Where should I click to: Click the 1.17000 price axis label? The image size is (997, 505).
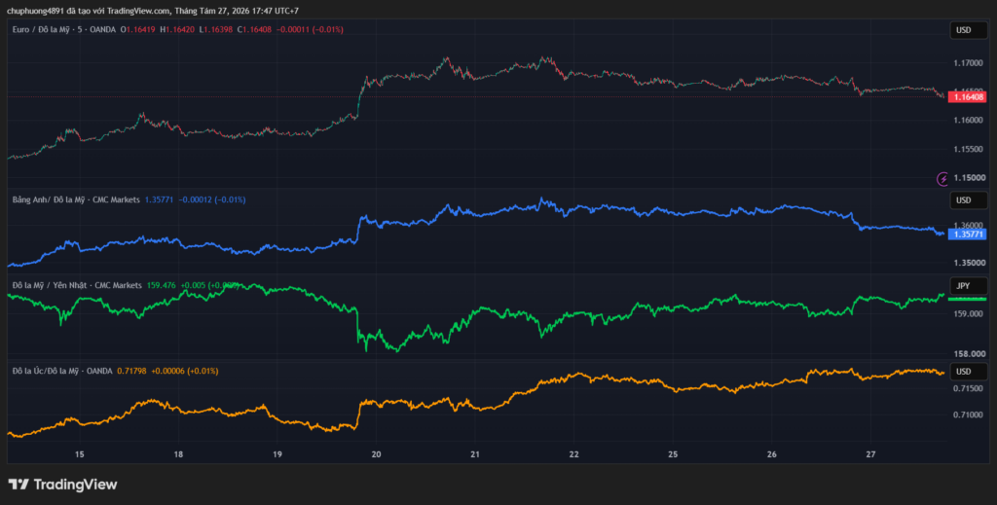(x=967, y=63)
